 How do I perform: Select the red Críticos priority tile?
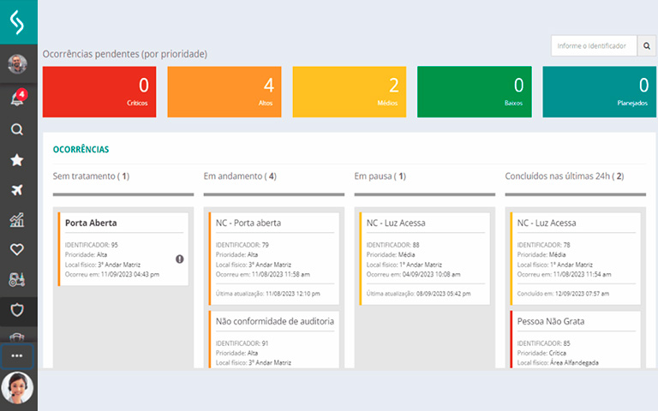[99, 92]
